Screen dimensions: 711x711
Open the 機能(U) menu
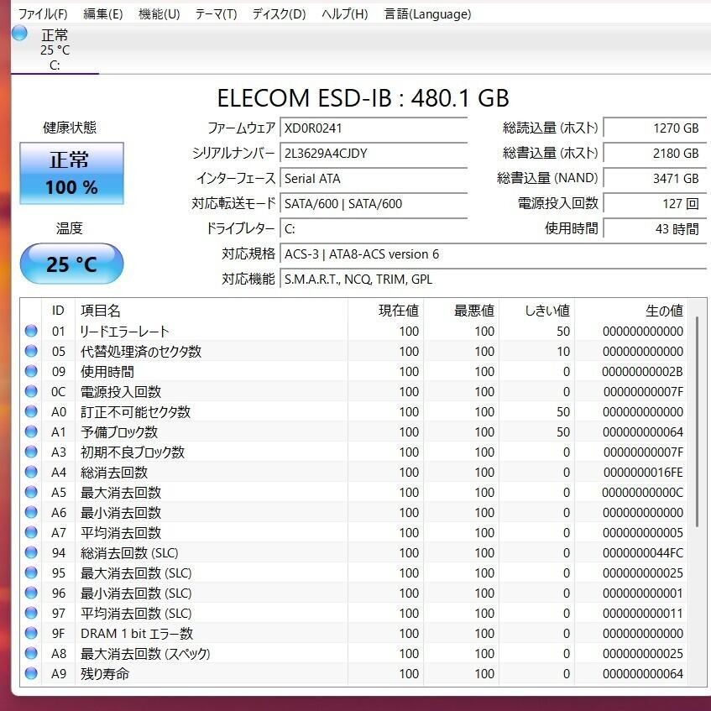pos(158,14)
